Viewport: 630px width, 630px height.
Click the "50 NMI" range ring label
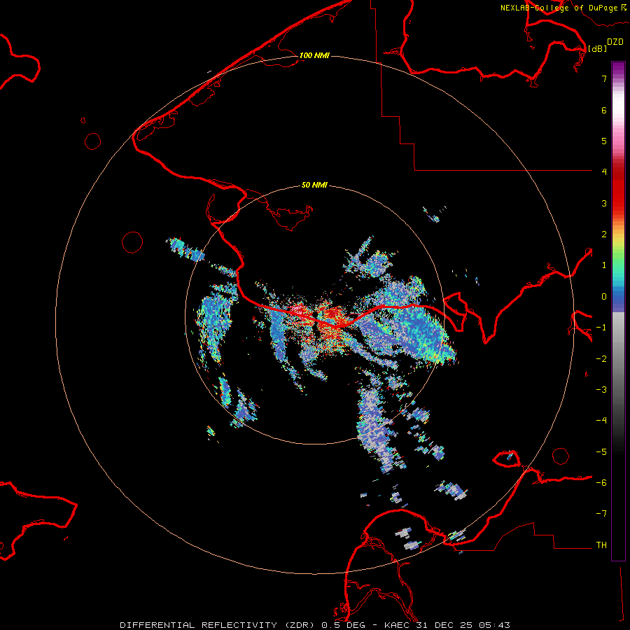[x=314, y=185]
